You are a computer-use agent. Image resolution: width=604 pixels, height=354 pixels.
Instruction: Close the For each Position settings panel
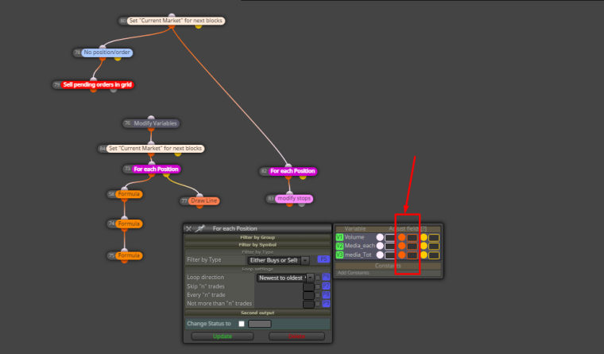tap(189, 228)
